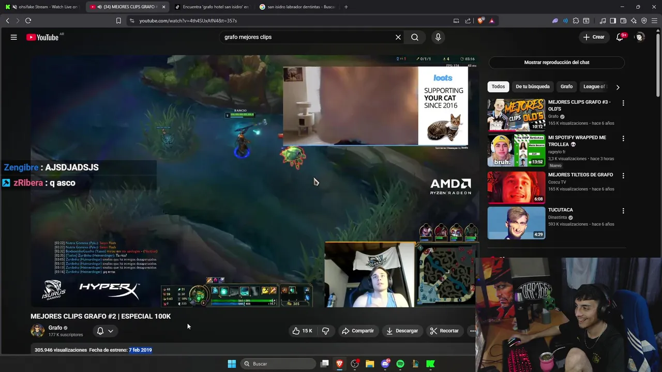The height and width of the screenshot is (372, 662).
Task: Open a new browser tab
Action: click(x=346, y=7)
